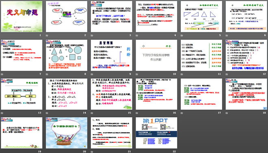268x153 pixels.
Task: Click the animation star under slide 14
Action: pyautogui.click(x=47, y=113)
